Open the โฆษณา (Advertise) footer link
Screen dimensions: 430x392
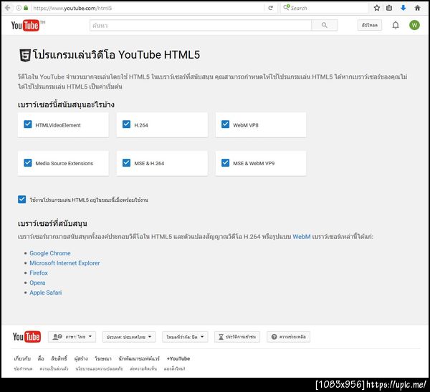103,358
